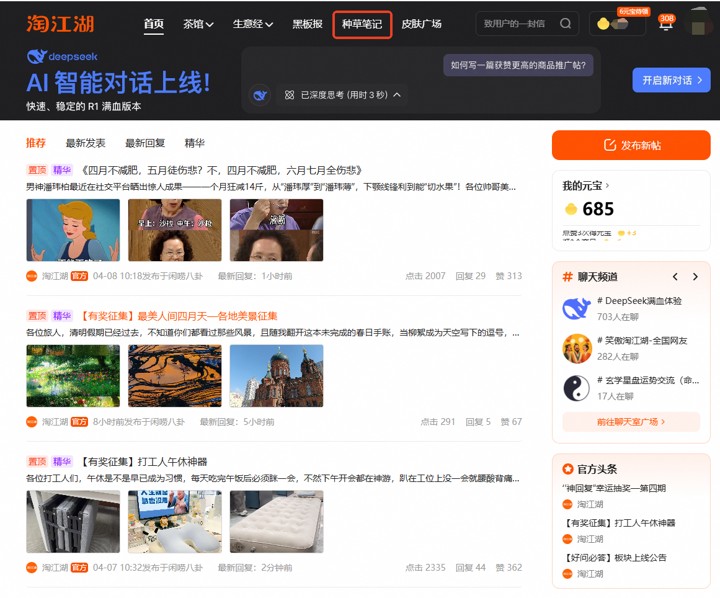Viewport: 720px width, 598px height.
Task: Open 前往聊天室广场 link
Action: point(631,421)
